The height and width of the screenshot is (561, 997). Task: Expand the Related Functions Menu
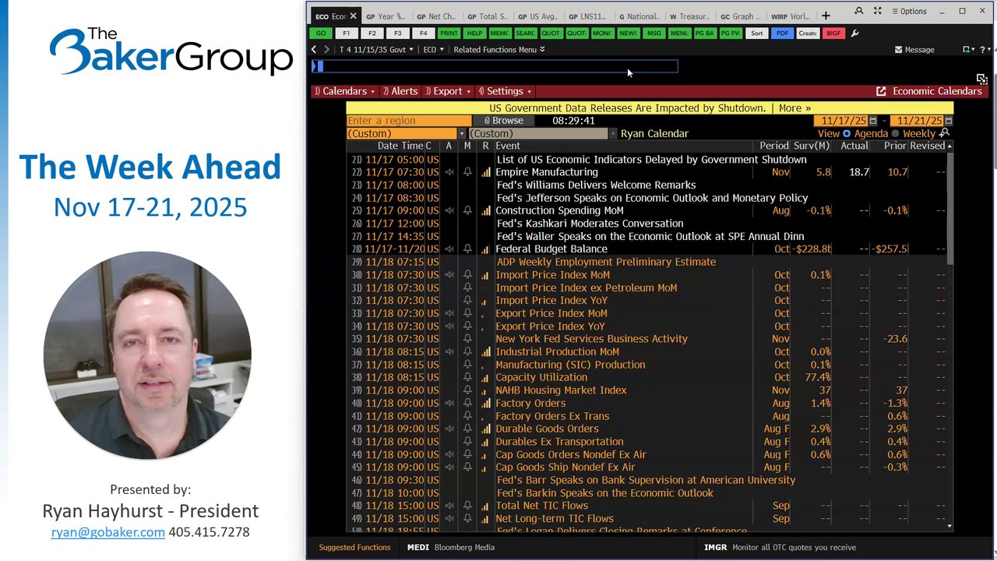click(x=499, y=50)
